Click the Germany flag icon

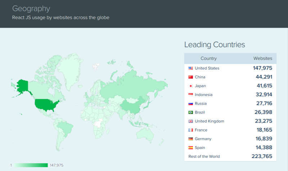(x=191, y=139)
